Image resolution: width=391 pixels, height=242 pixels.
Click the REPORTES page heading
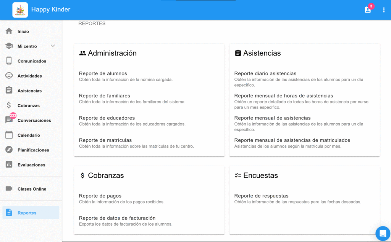tap(92, 23)
